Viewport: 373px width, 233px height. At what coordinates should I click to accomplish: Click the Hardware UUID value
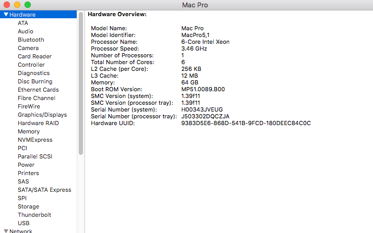pyautogui.click(x=246, y=123)
